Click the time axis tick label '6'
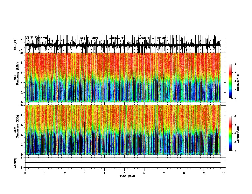Image resolution: width=252 pixels, height=194 pixels. click(144, 173)
